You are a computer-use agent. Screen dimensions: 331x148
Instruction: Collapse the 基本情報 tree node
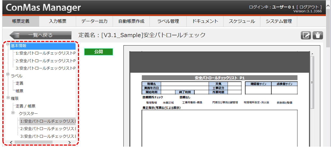coord(8,44)
